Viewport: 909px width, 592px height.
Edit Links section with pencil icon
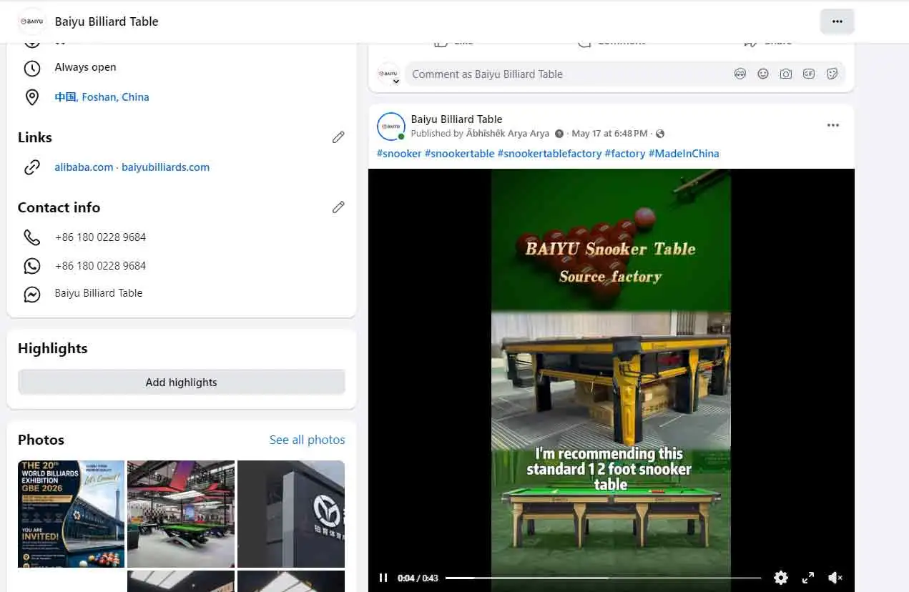pyautogui.click(x=338, y=137)
